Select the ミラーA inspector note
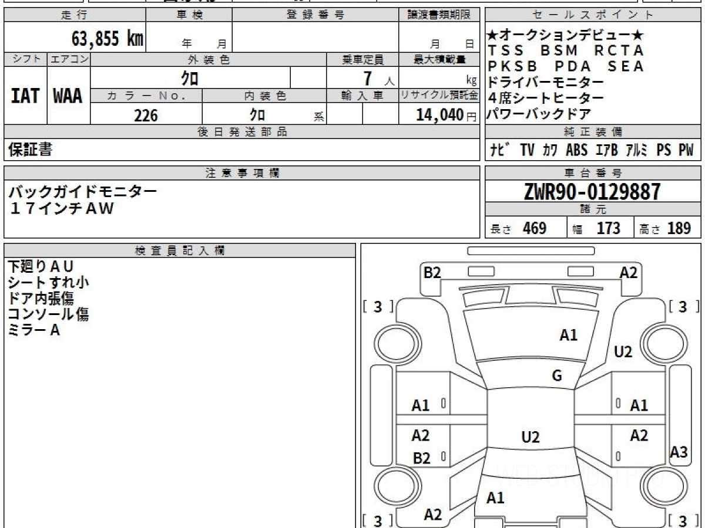This screenshot has height=528, width=705. [x=34, y=330]
